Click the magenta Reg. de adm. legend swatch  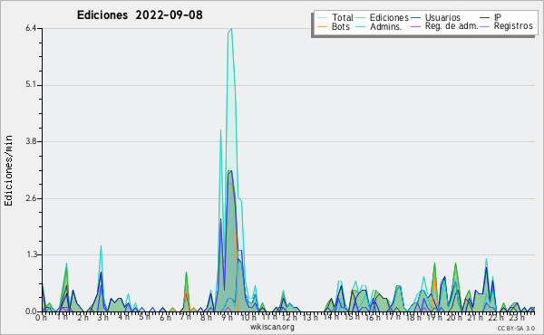[415, 26]
